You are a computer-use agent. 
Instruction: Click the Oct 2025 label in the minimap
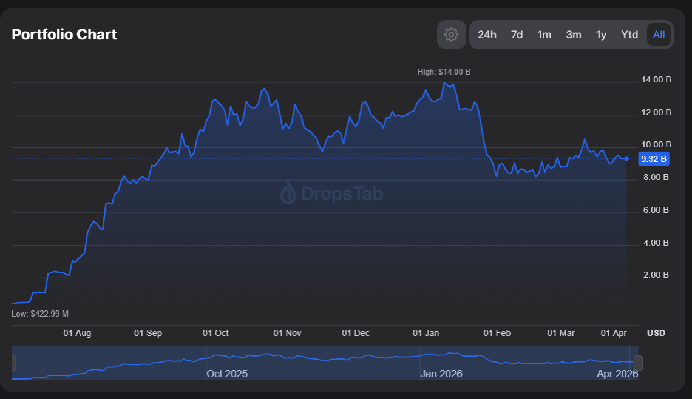[226, 374]
